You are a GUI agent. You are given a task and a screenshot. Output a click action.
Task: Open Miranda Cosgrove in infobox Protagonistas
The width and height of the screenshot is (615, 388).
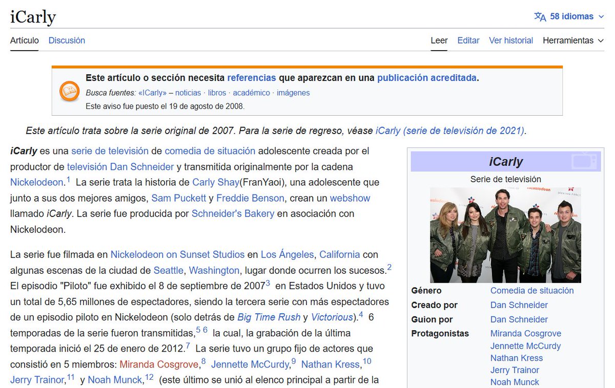526,334
